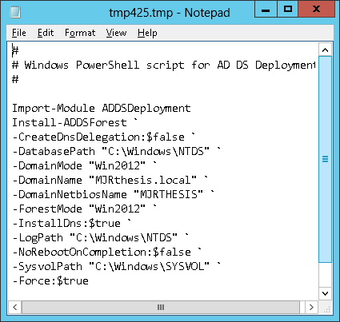The image size is (340, 322).
Task: Open the Format menu
Action: pyautogui.click(x=80, y=33)
